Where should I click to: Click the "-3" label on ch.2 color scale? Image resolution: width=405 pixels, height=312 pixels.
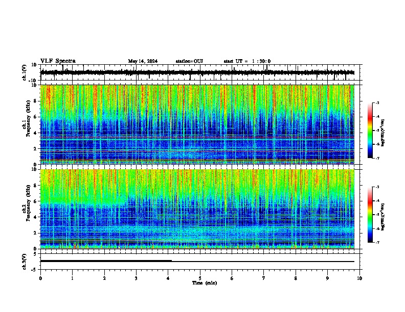(377, 187)
